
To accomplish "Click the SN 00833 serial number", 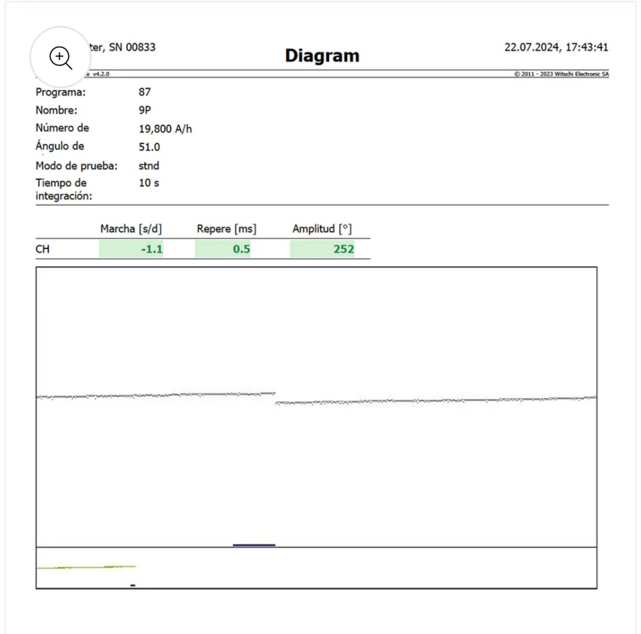I will tap(132, 47).
